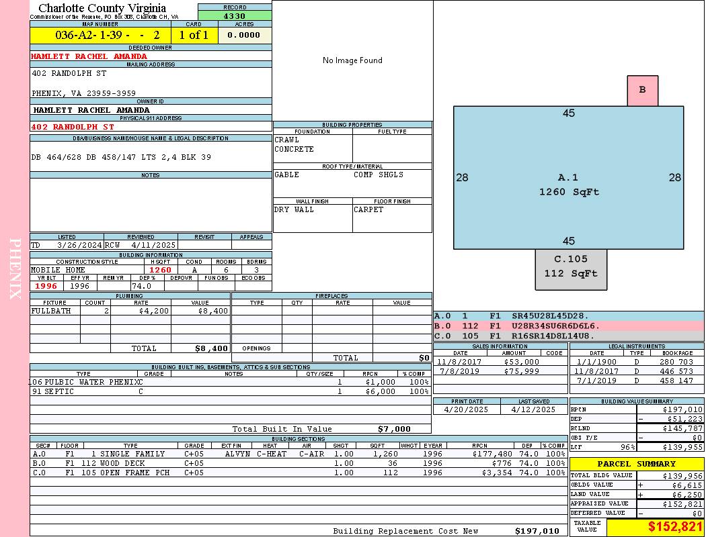The width and height of the screenshot is (706, 537).
Task: Click the green record number 4330
Action: [235, 16]
